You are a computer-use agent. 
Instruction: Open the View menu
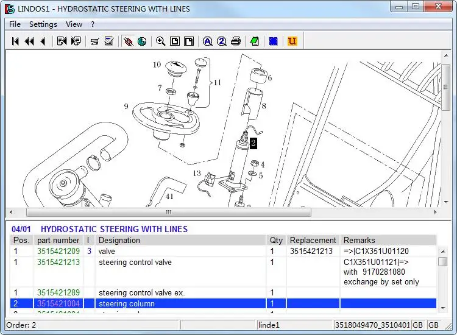click(74, 24)
